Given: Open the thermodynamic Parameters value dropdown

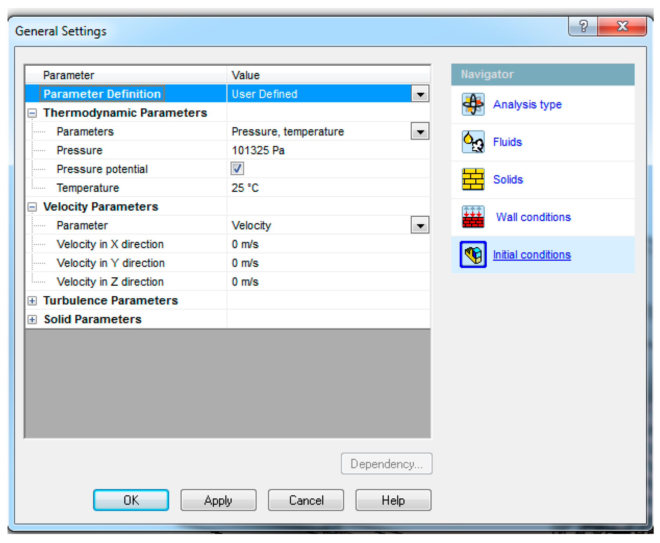Looking at the screenshot, I should 421,131.
